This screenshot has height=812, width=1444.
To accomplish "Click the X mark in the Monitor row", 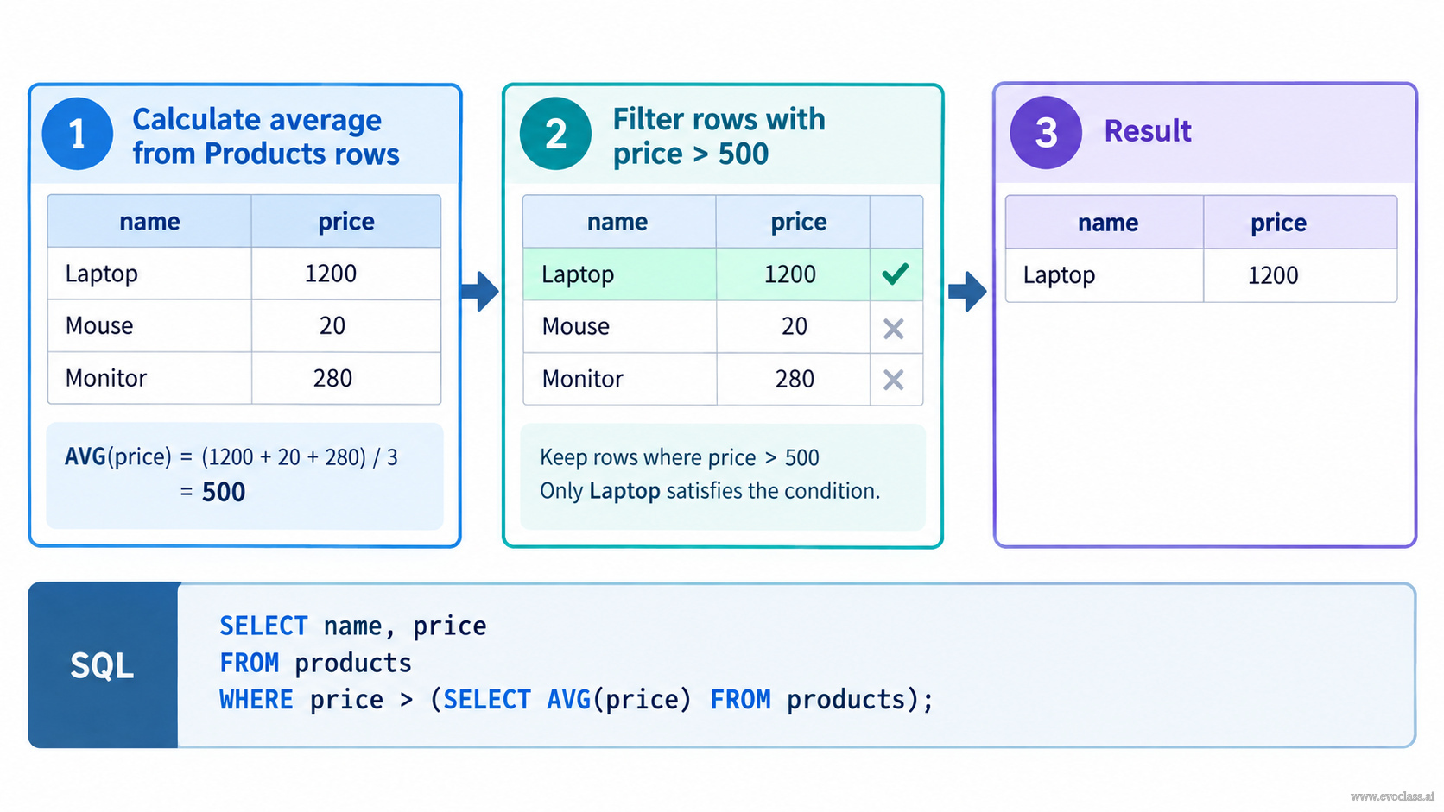I will 894,380.
